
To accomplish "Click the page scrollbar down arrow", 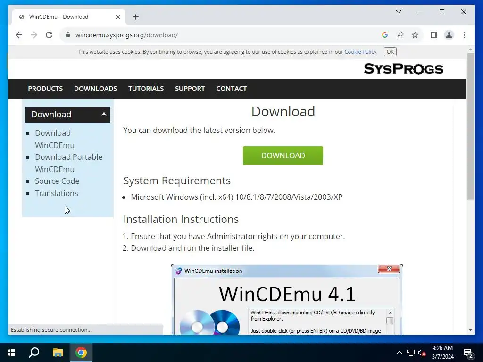I will point(470,330).
